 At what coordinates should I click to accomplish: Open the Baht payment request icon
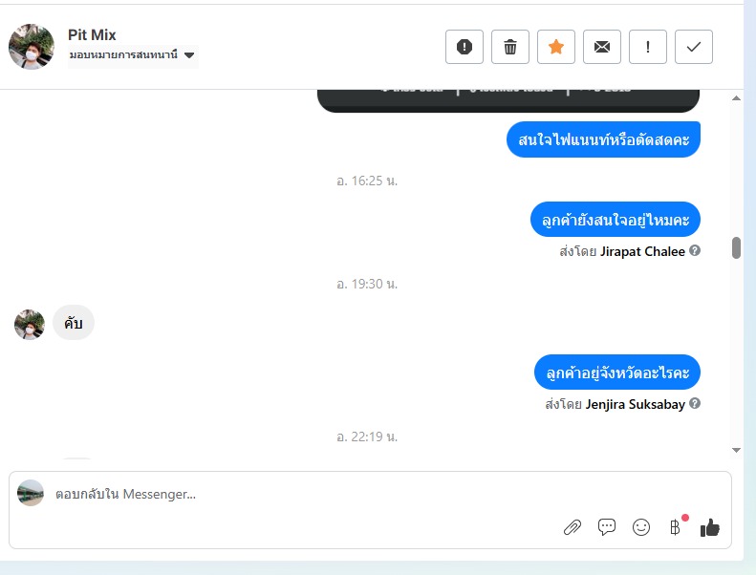pos(675,527)
